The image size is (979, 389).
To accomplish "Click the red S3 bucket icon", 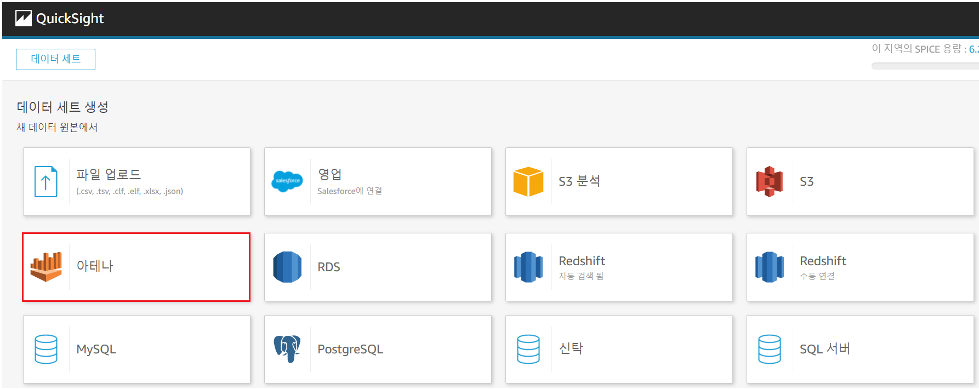I will click(770, 181).
